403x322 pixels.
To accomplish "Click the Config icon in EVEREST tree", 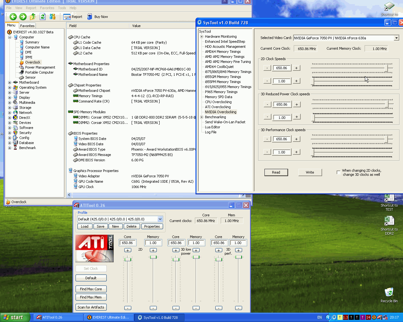I will click(15, 138).
